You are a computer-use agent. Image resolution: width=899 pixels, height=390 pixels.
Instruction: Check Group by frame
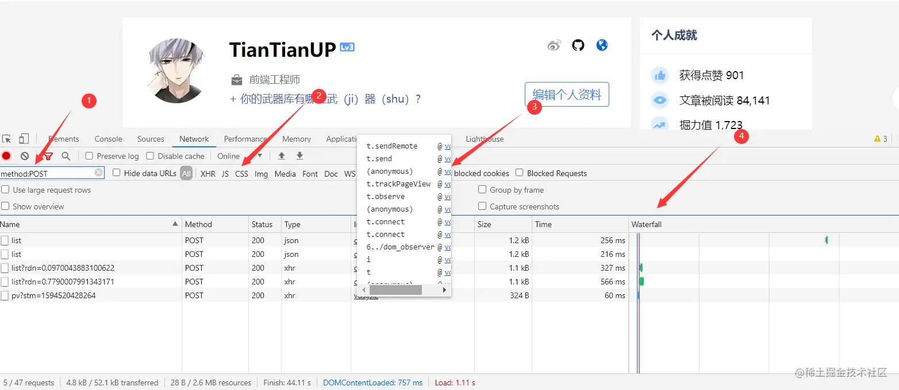point(482,190)
